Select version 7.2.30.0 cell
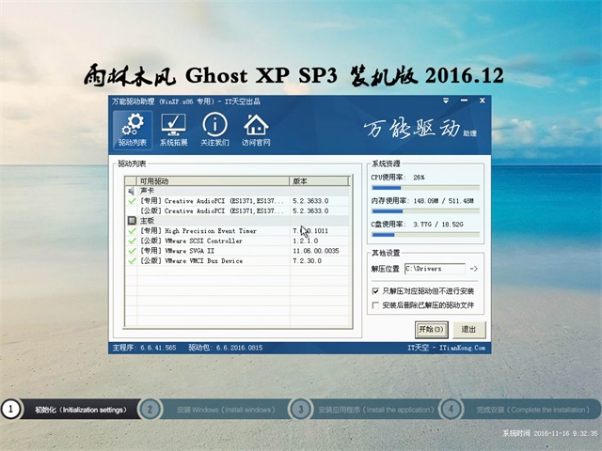 308,261
